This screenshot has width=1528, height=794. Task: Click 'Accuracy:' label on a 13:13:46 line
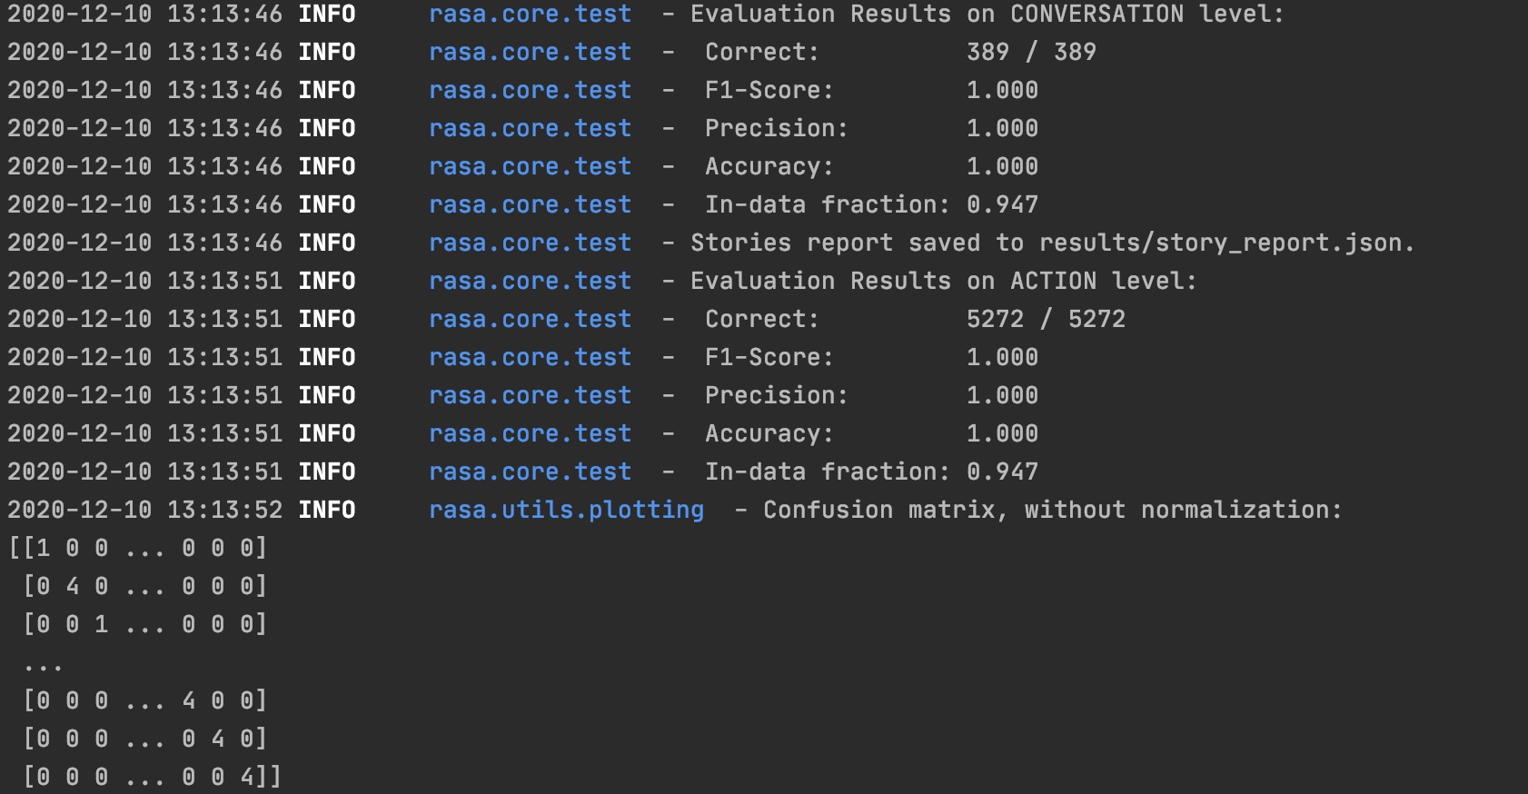point(769,166)
